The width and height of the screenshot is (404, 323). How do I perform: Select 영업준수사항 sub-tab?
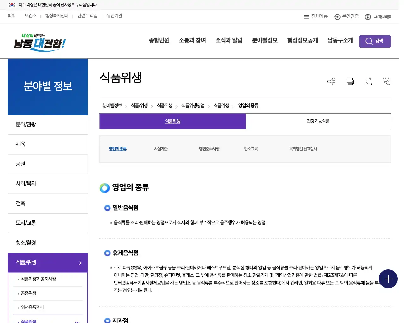(209, 149)
